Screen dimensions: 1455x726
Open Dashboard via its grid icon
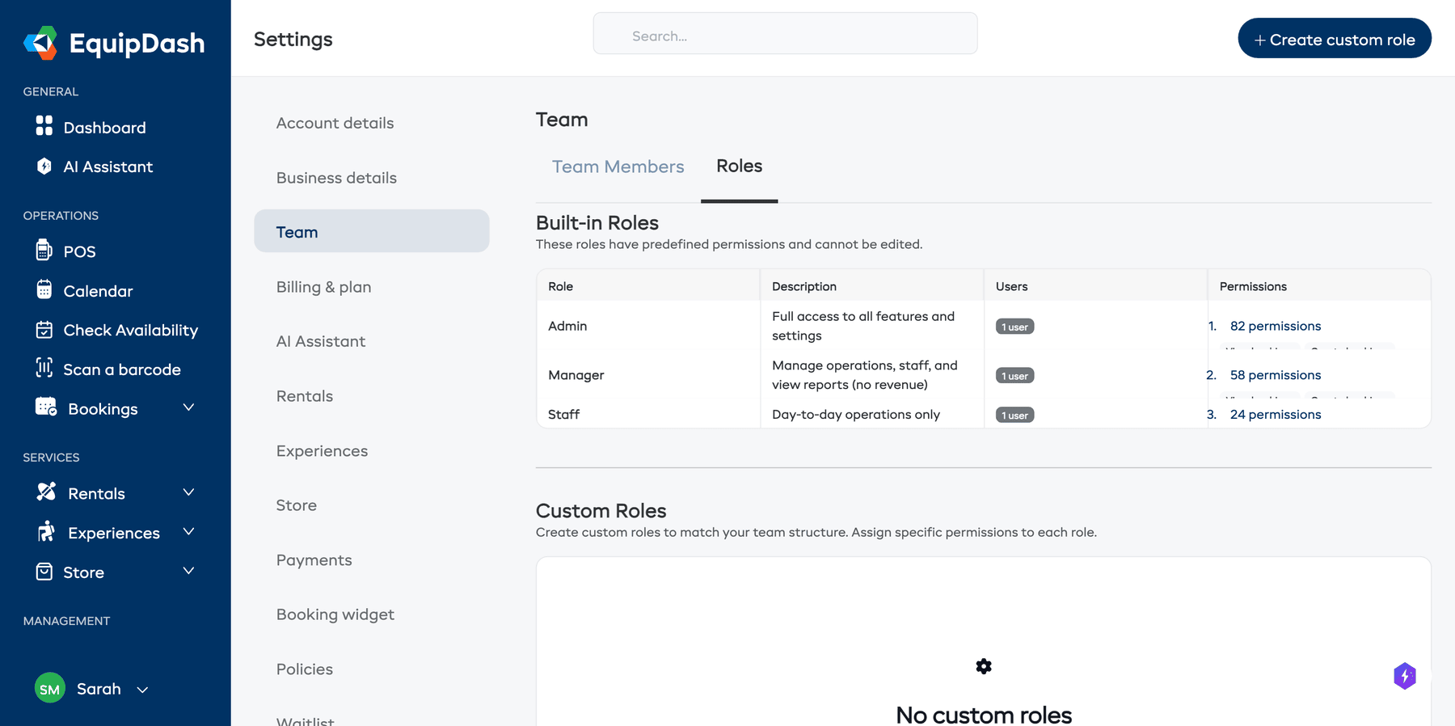(x=44, y=126)
